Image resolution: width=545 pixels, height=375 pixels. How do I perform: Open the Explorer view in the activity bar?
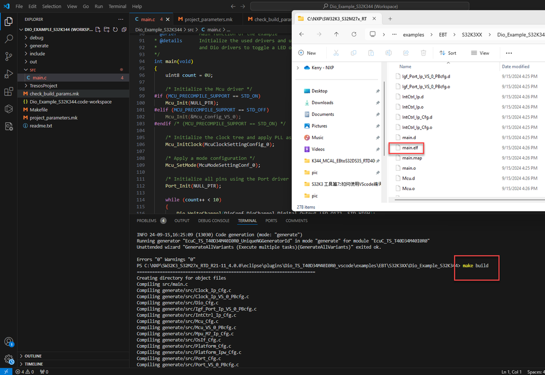9,22
